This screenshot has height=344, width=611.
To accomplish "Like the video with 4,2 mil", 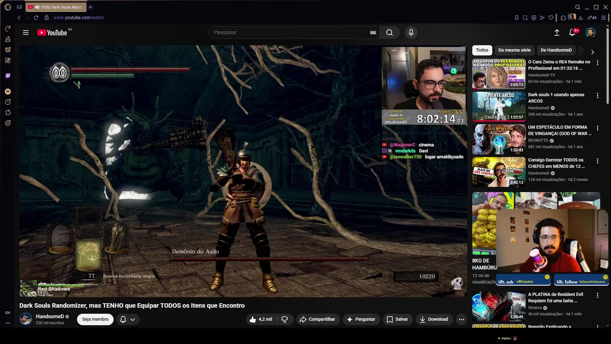I will pos(261,319).
